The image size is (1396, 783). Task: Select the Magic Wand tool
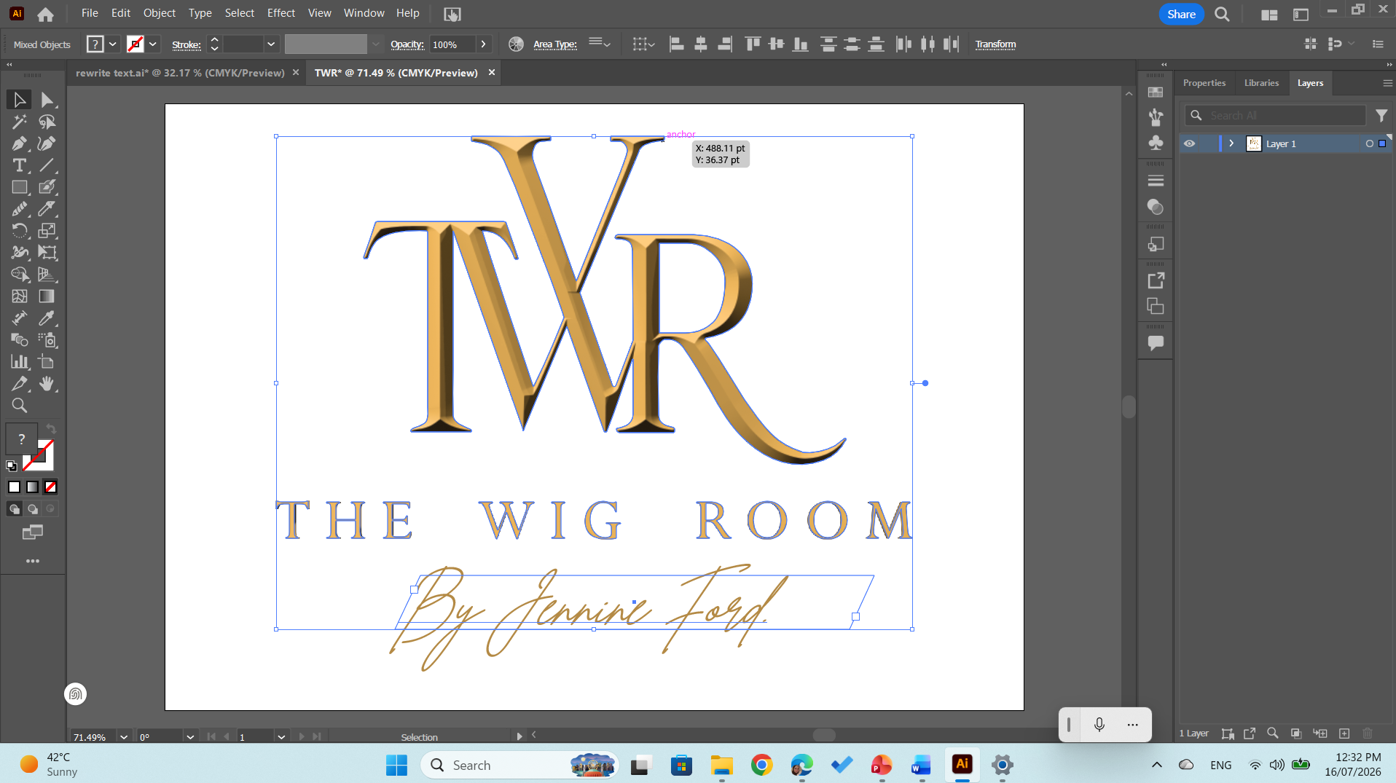point(20,122)
